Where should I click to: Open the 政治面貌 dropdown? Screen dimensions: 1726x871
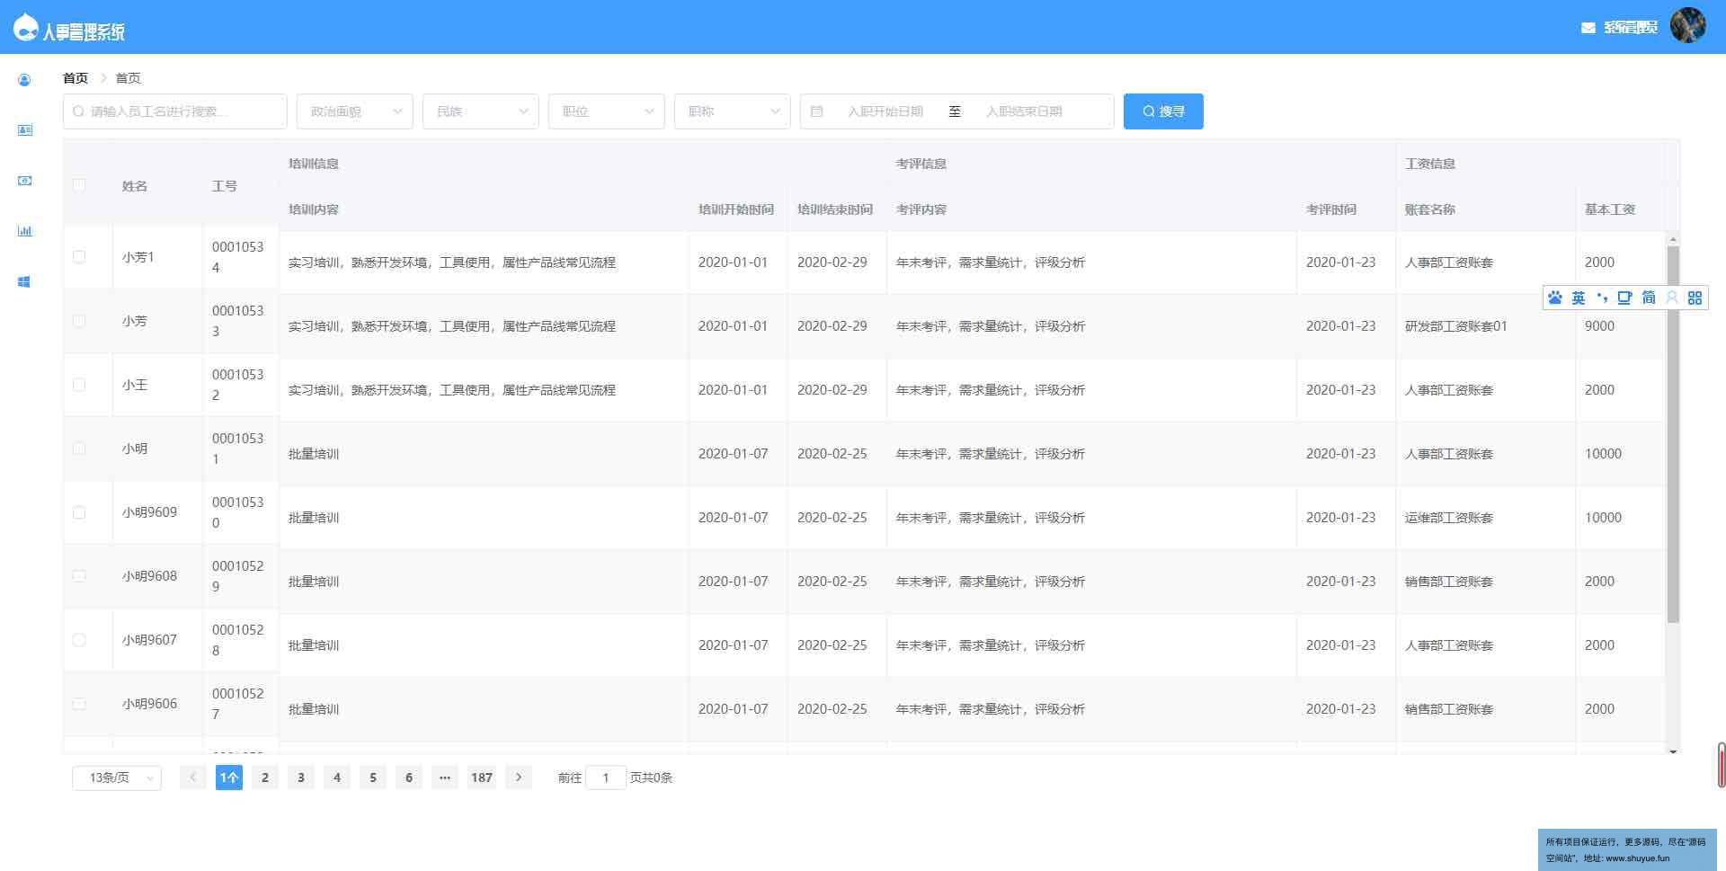point(355,111)
